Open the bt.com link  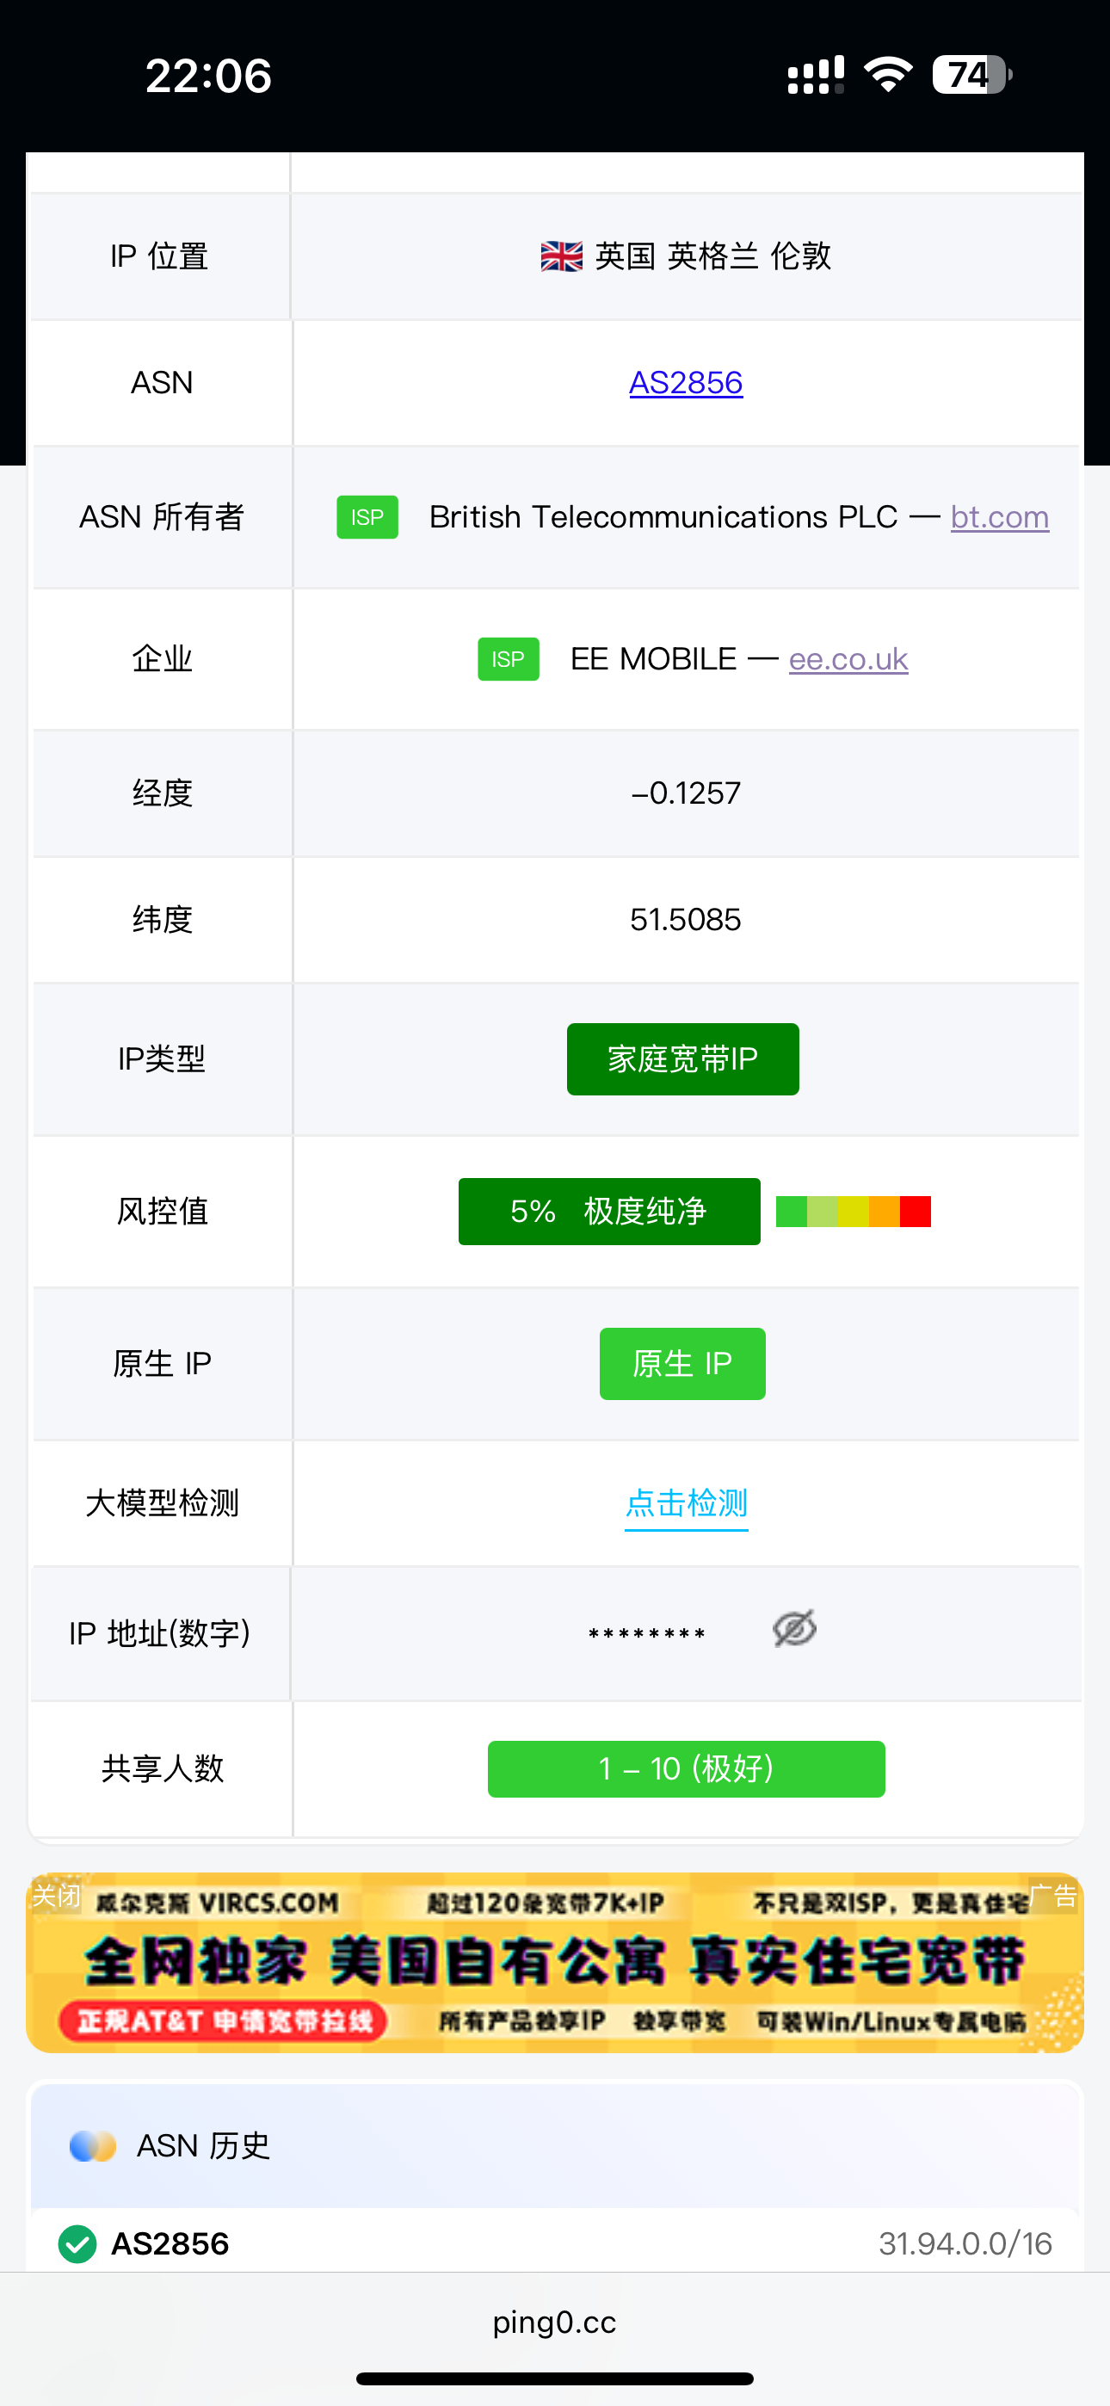[1000, 517]
